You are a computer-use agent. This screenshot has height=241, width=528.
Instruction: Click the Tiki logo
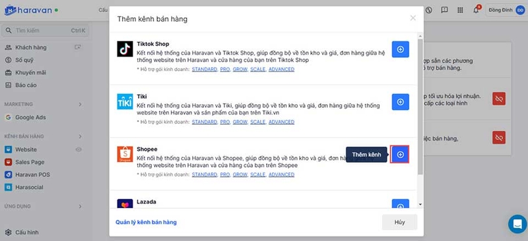125,101
